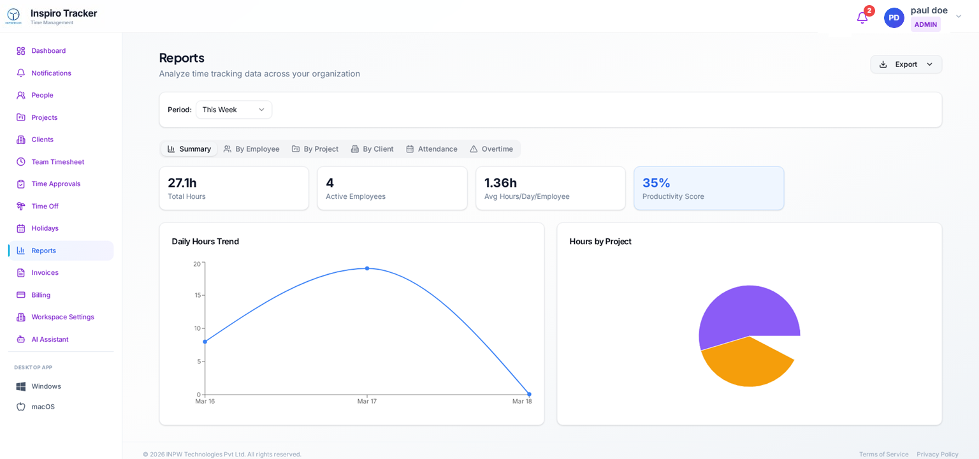The image size is (979, 459).
Task: Open the Privacy Policy link
Action: point(937,454)
